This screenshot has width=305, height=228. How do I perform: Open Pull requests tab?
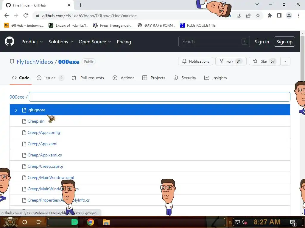click(88, 78)
